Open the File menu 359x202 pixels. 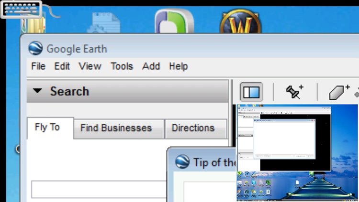point(38,66)
